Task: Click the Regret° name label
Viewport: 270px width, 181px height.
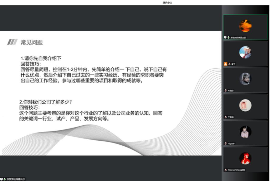Action: click(231, 144)
